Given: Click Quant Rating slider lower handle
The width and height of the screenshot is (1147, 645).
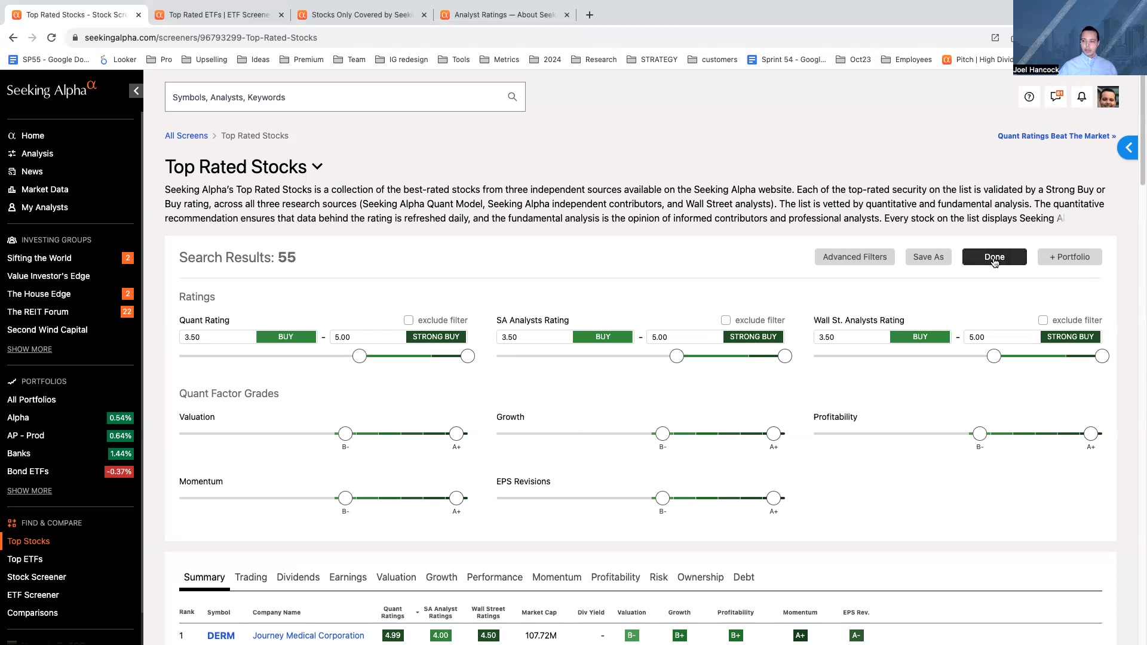Looking at the screenshot, I should (x=359, y=357).
